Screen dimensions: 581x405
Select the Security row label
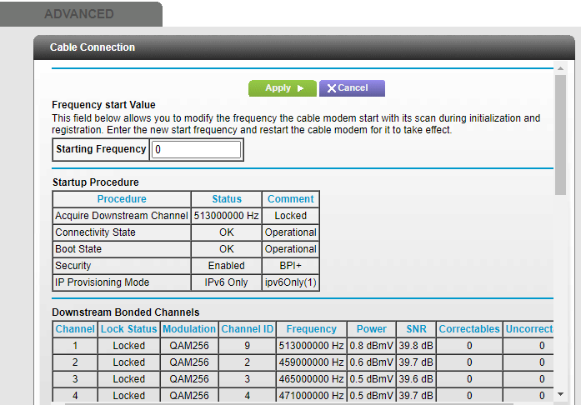(122, 266)
